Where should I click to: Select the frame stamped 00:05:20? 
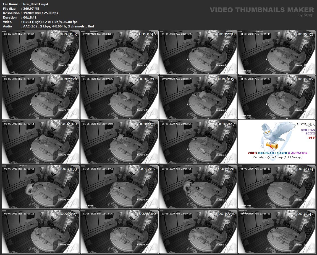[119, 97]
